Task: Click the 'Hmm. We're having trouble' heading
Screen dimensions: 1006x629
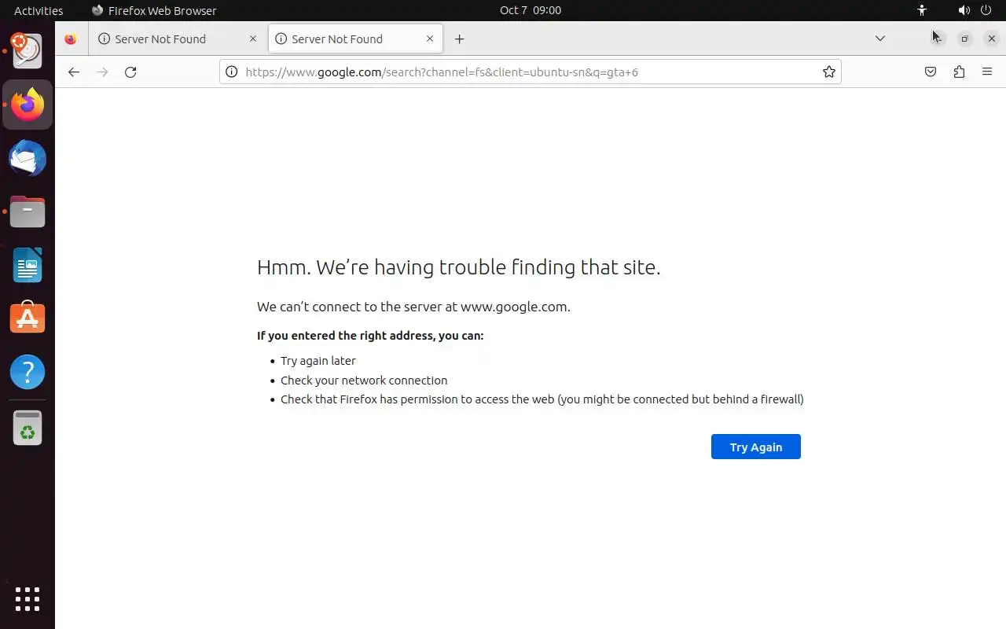Action: [458, 267]
